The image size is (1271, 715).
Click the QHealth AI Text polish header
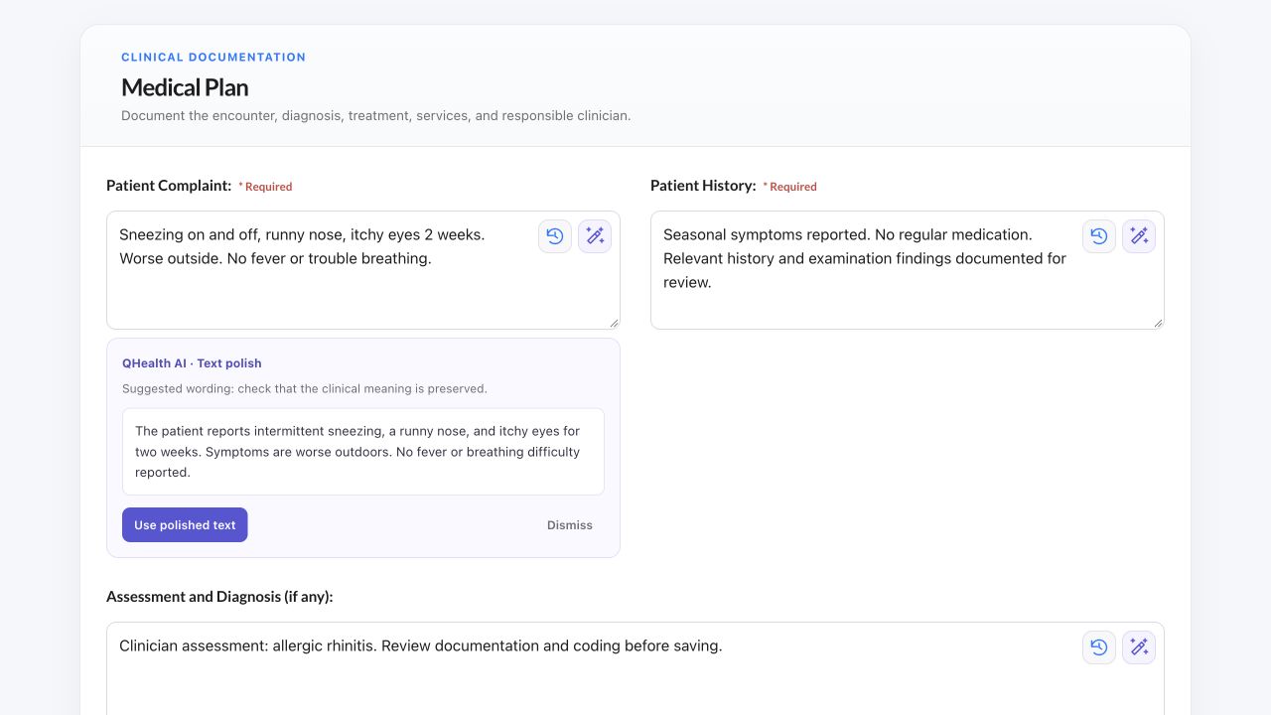(192, 363)
